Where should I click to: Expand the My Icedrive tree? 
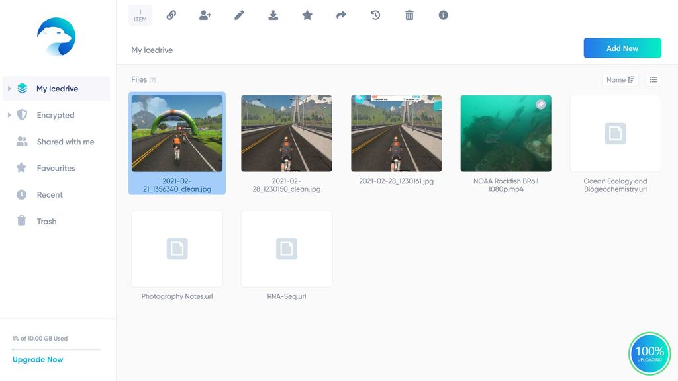pos(8,88)
